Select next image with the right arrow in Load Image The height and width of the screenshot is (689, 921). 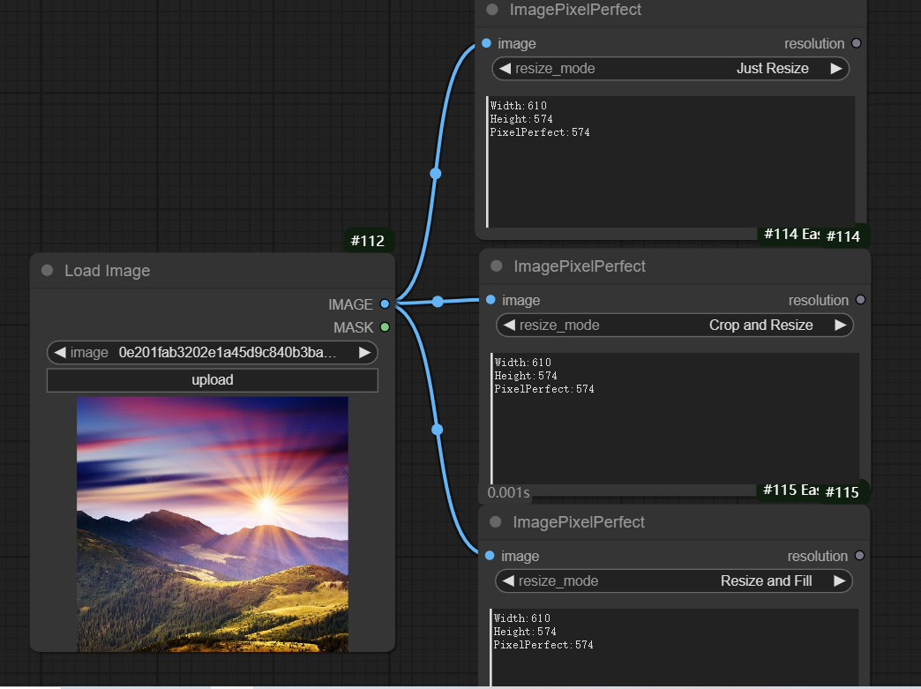coord(364,353)
